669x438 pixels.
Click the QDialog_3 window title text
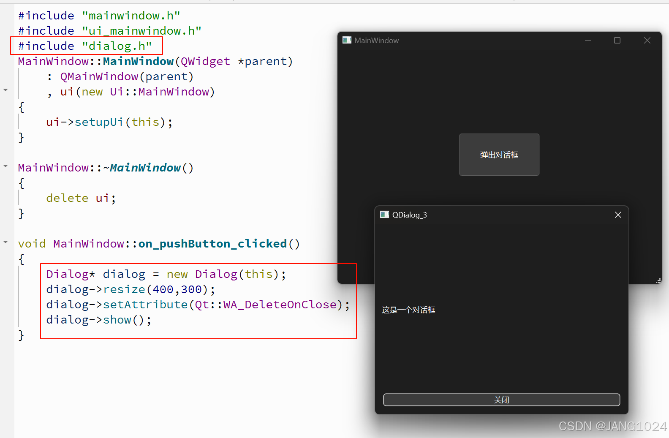click(409, 215)
